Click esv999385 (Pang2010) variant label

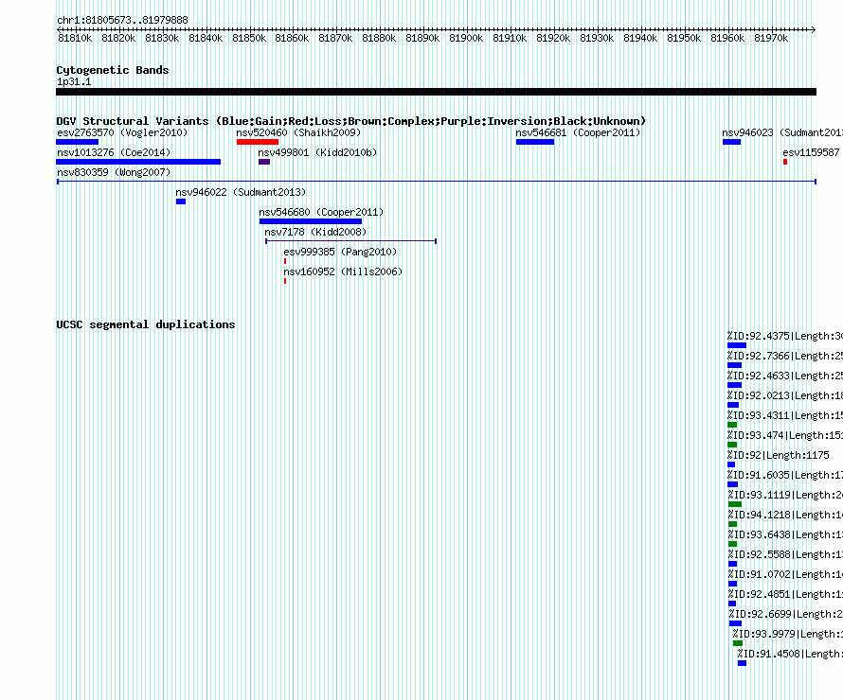tap(340, 252)
